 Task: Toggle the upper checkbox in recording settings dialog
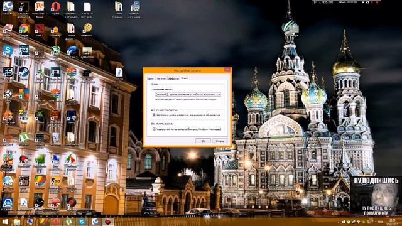click(x=154, y=115)
